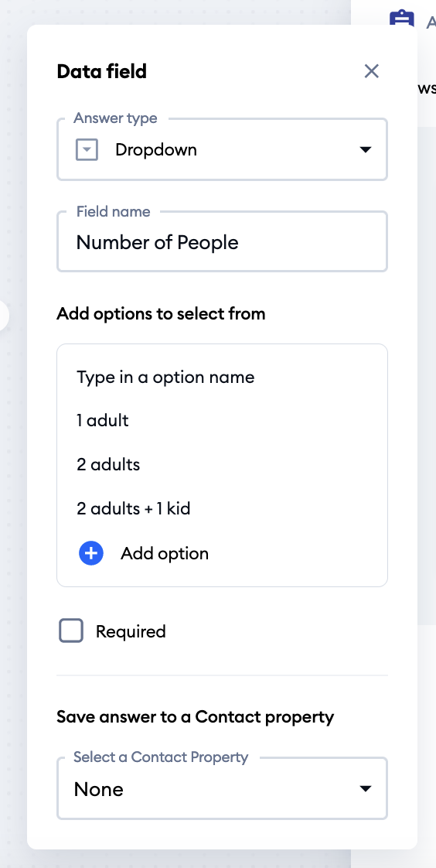Click the None contact property value
436x868 pixels.
click(98, 789)
